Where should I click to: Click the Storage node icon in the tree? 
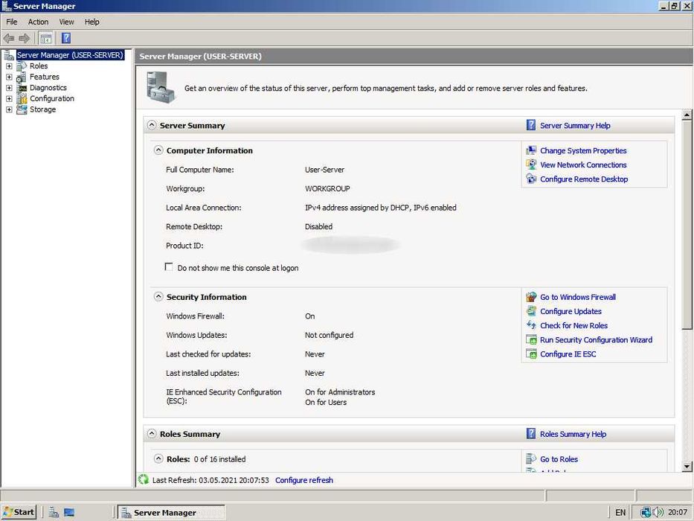[22, 109]
